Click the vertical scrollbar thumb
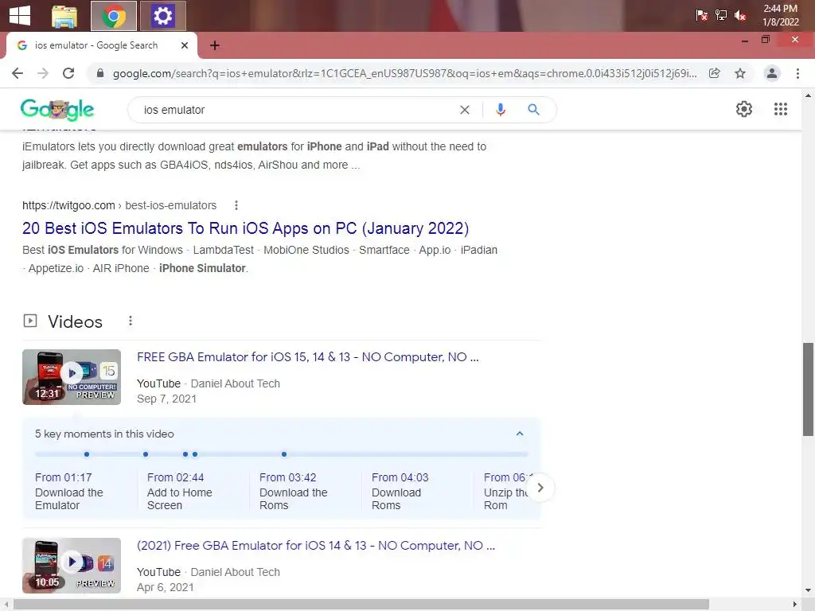This screenshot has height=611, width=815. tap(808, 389)
